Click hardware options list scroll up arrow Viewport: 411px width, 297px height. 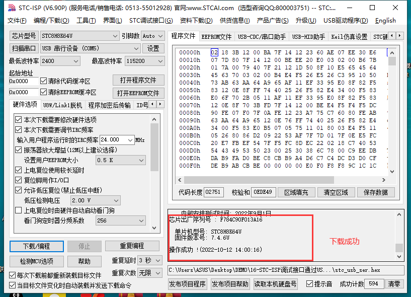pyautogui.click(x=154, y=119)
